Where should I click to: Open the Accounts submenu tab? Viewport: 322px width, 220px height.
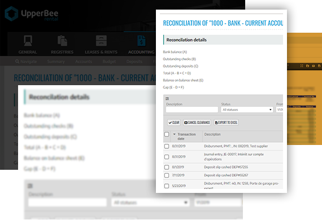click(x=84, y=61)
